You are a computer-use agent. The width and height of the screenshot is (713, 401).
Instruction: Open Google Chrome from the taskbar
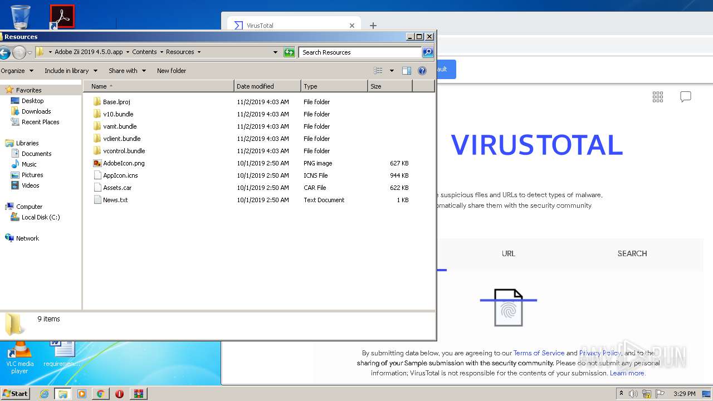(x=100, y=394)
